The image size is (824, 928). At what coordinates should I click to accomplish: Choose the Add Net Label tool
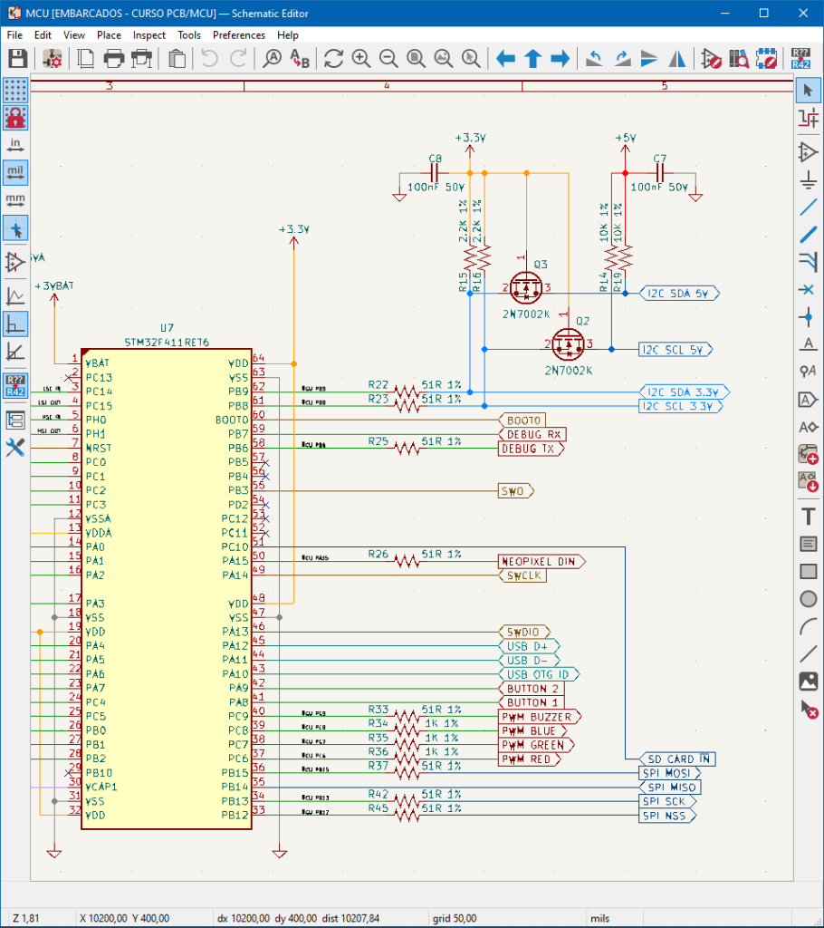(808, 343)
